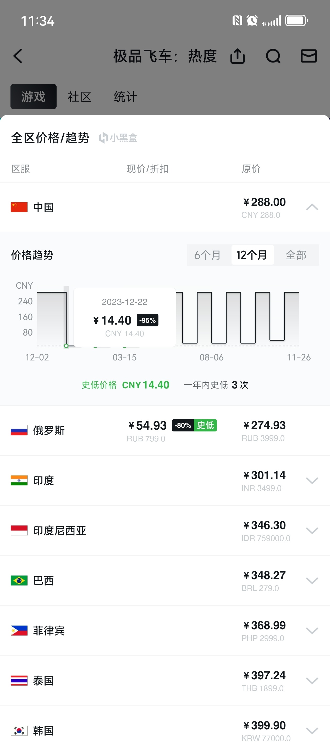Open the 菲律宾 region row
This screenshot has width=330, height=745.
click(x=165, y=631)
